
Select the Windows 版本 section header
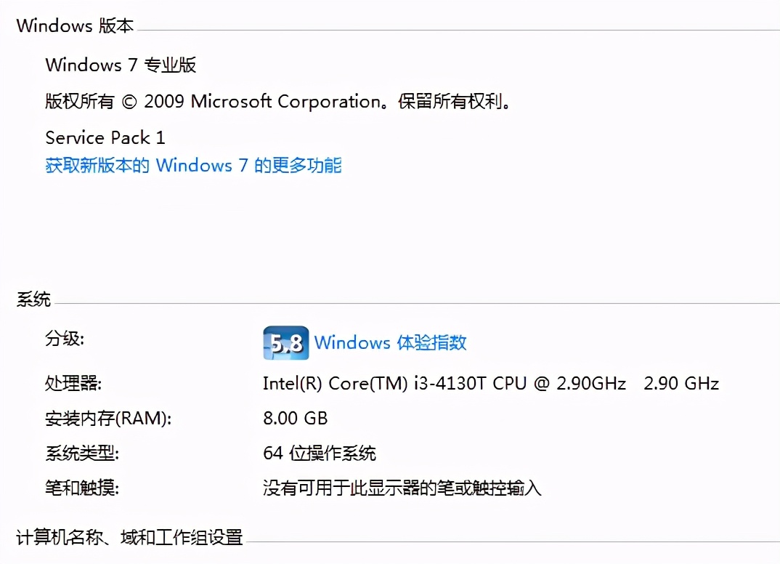pyautogui.click(x=75, y=25)
